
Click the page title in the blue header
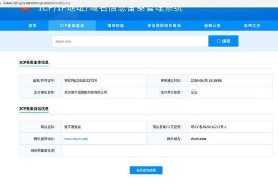(x=110, y=9)
